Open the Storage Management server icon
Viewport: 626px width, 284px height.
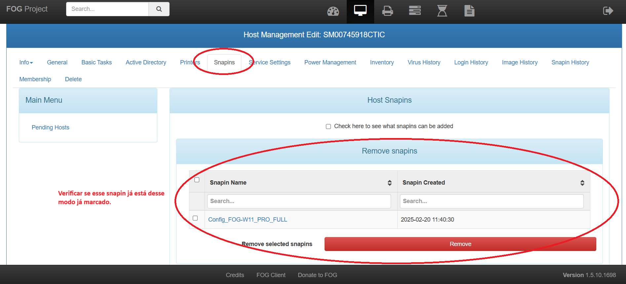click(414, 11)
